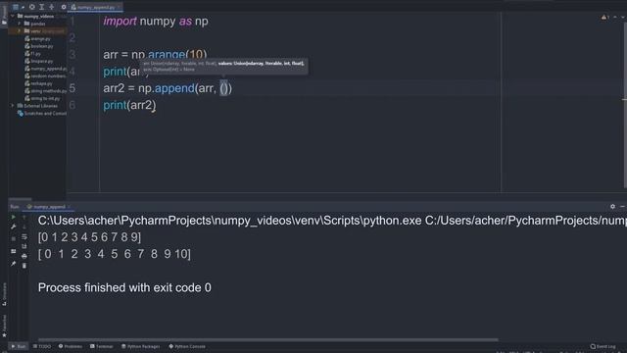Screen dimensions: 627x353
Task: Select arange.py in project tree
Action: (x=37, y=39)
